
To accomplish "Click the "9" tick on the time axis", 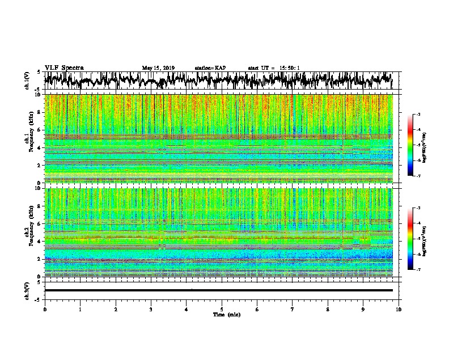I will click(363, 310).
